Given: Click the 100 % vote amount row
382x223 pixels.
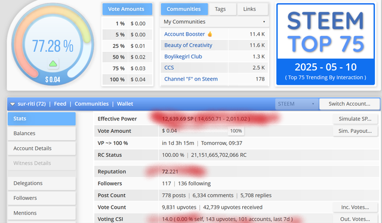Looking at the screenshot, I should [x=127, y=80].
